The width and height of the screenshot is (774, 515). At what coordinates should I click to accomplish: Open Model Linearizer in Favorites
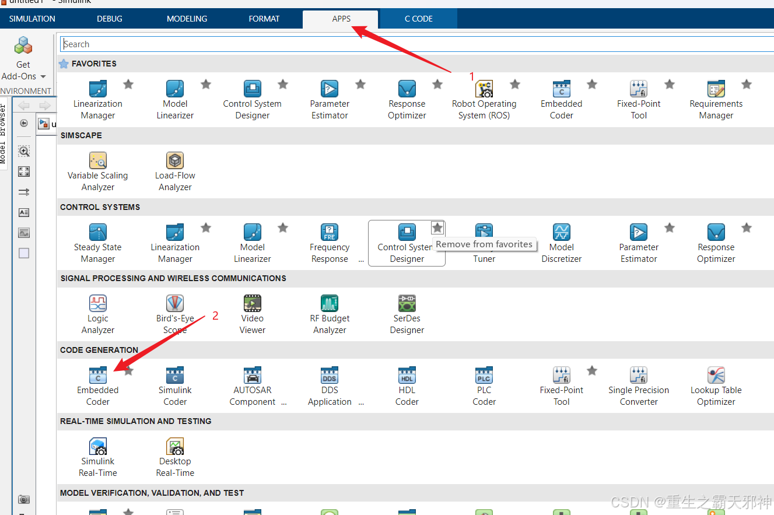tap(175, 100)
